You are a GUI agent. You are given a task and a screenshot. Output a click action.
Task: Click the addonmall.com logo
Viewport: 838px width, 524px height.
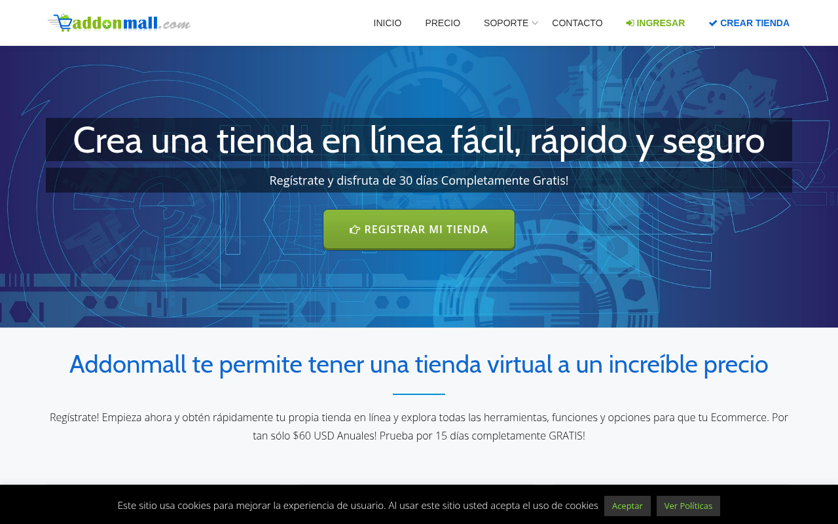click(x=119, y=23)
